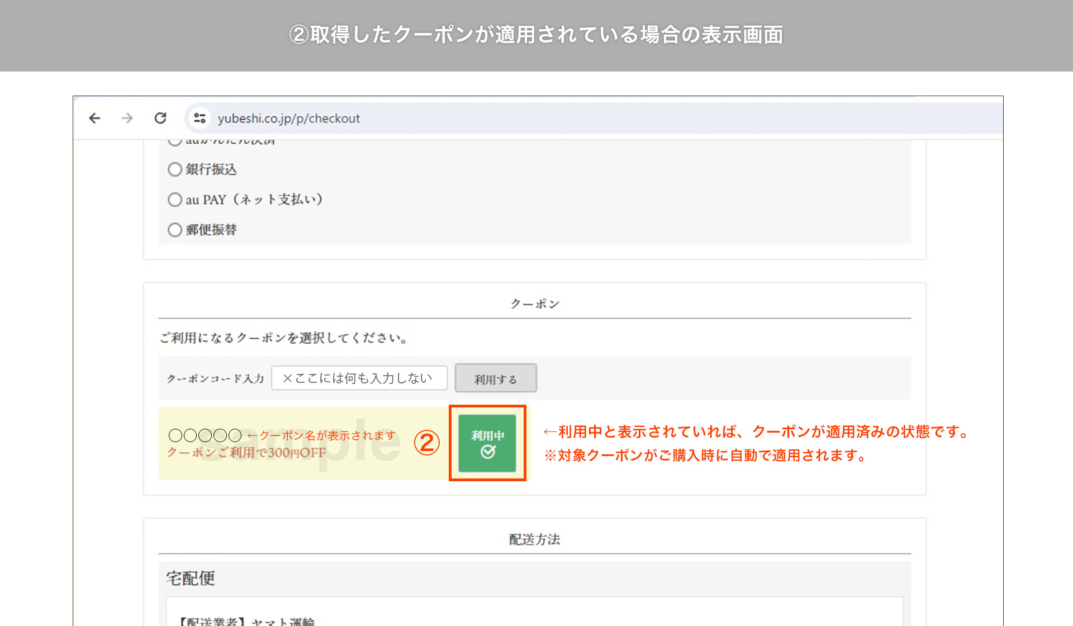Select the 銀行振込 radio button
The image size is (1073, 626).
pyautogui.click(x=175, y=169)
